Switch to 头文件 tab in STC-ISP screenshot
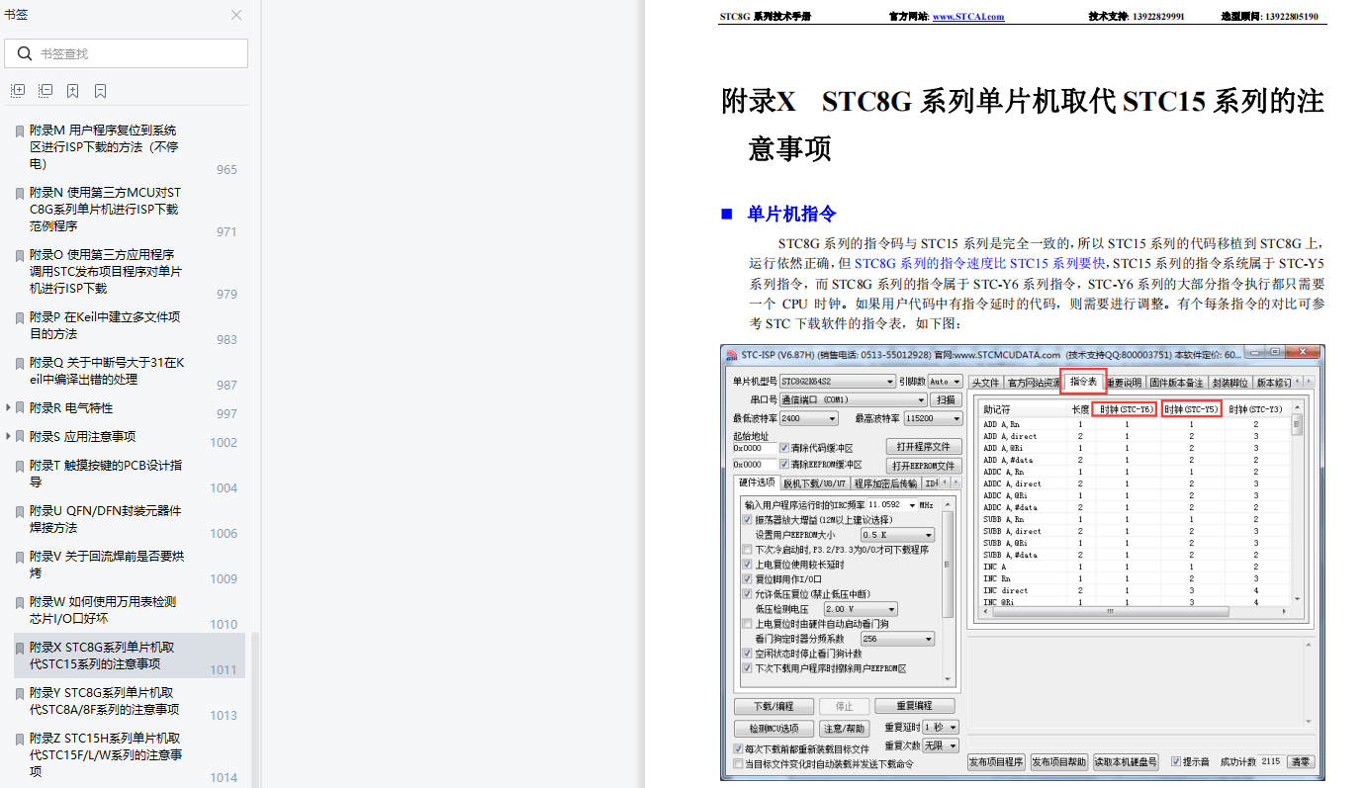Viewport: 1365px width, 788px height. click(x=984, y=383)
